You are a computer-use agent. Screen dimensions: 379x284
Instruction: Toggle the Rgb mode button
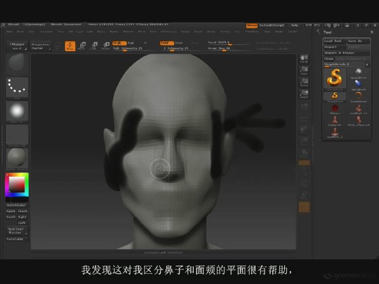(131, 43)
